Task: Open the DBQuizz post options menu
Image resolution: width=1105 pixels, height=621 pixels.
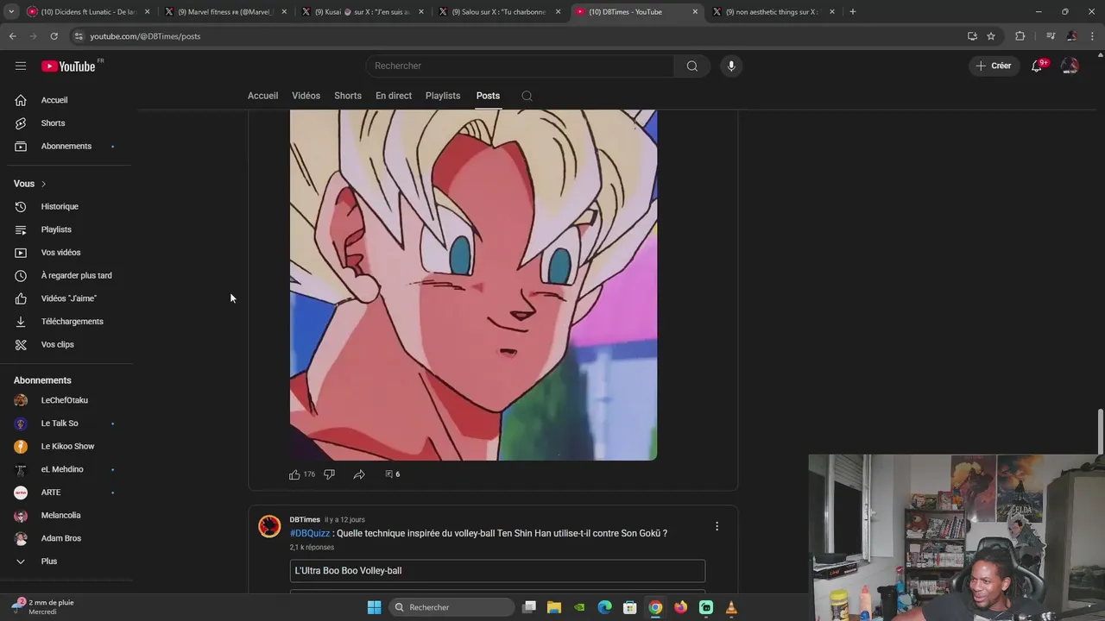Action: [717, 526]
